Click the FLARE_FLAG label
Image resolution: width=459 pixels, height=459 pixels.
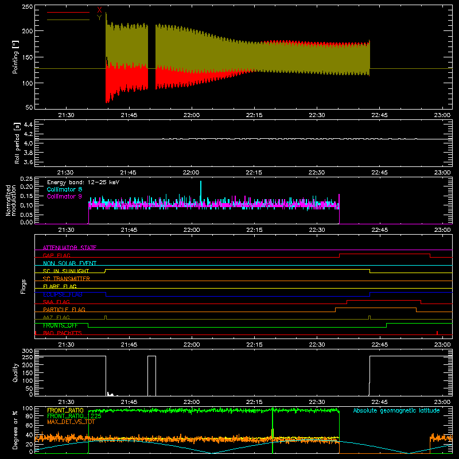(60, 286)
